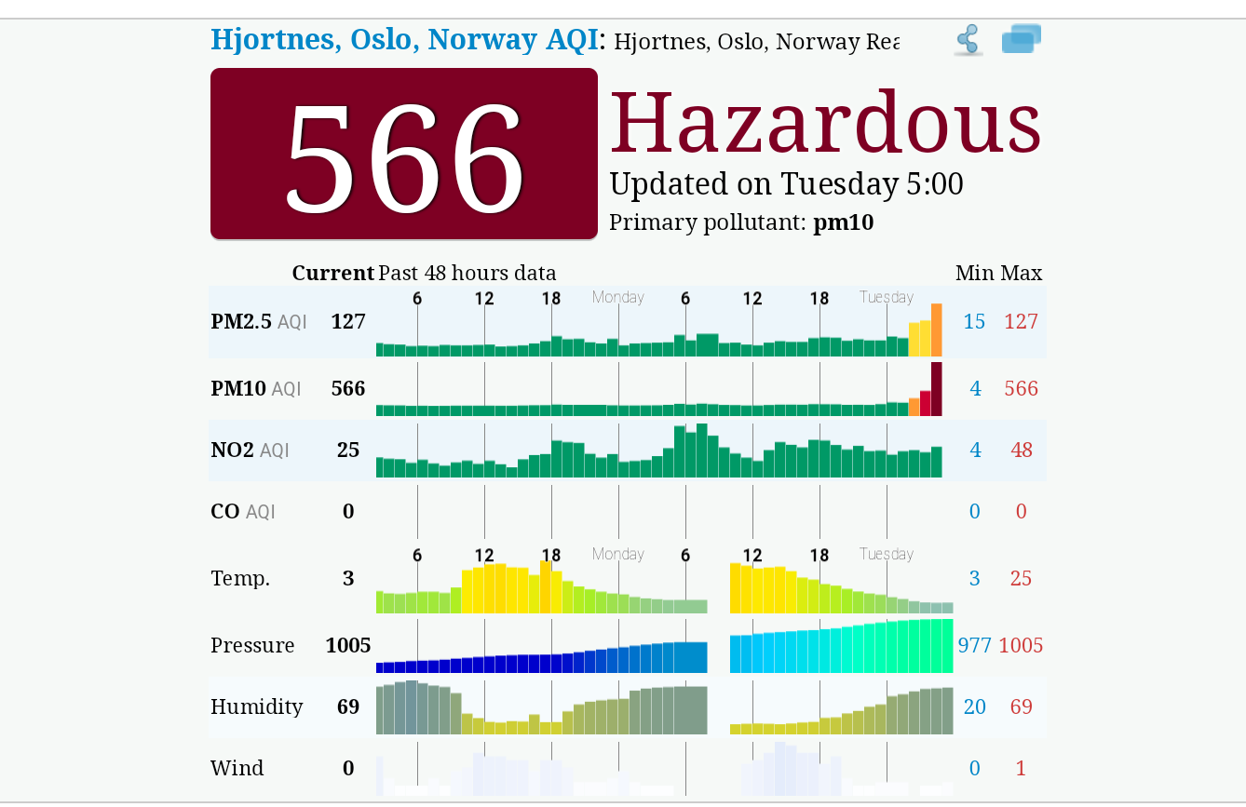The width and height of the screenshot is (1246, 807).
Task: Select the CO AQI row label
Action: (242, 511)
